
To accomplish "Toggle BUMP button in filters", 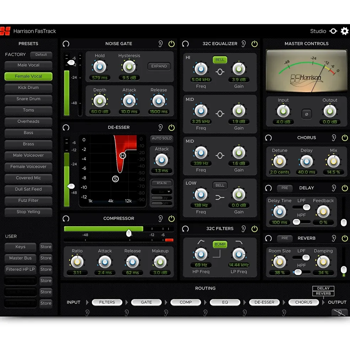I will 220,244.
